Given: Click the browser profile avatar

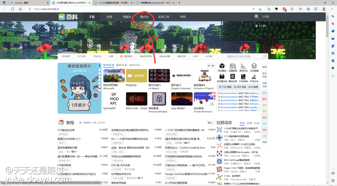Looking at the screenshot, I should click(x=324, y=9).
